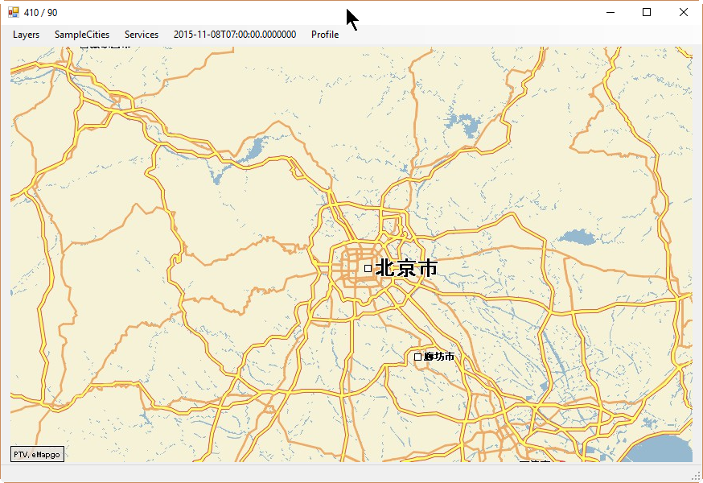Viewport: 703px width, 483px height.
Task: Open the Services menu
Action: (142, 35)
